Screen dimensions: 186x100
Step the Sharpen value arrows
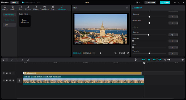pyautogui.click(x=177, y=35)
